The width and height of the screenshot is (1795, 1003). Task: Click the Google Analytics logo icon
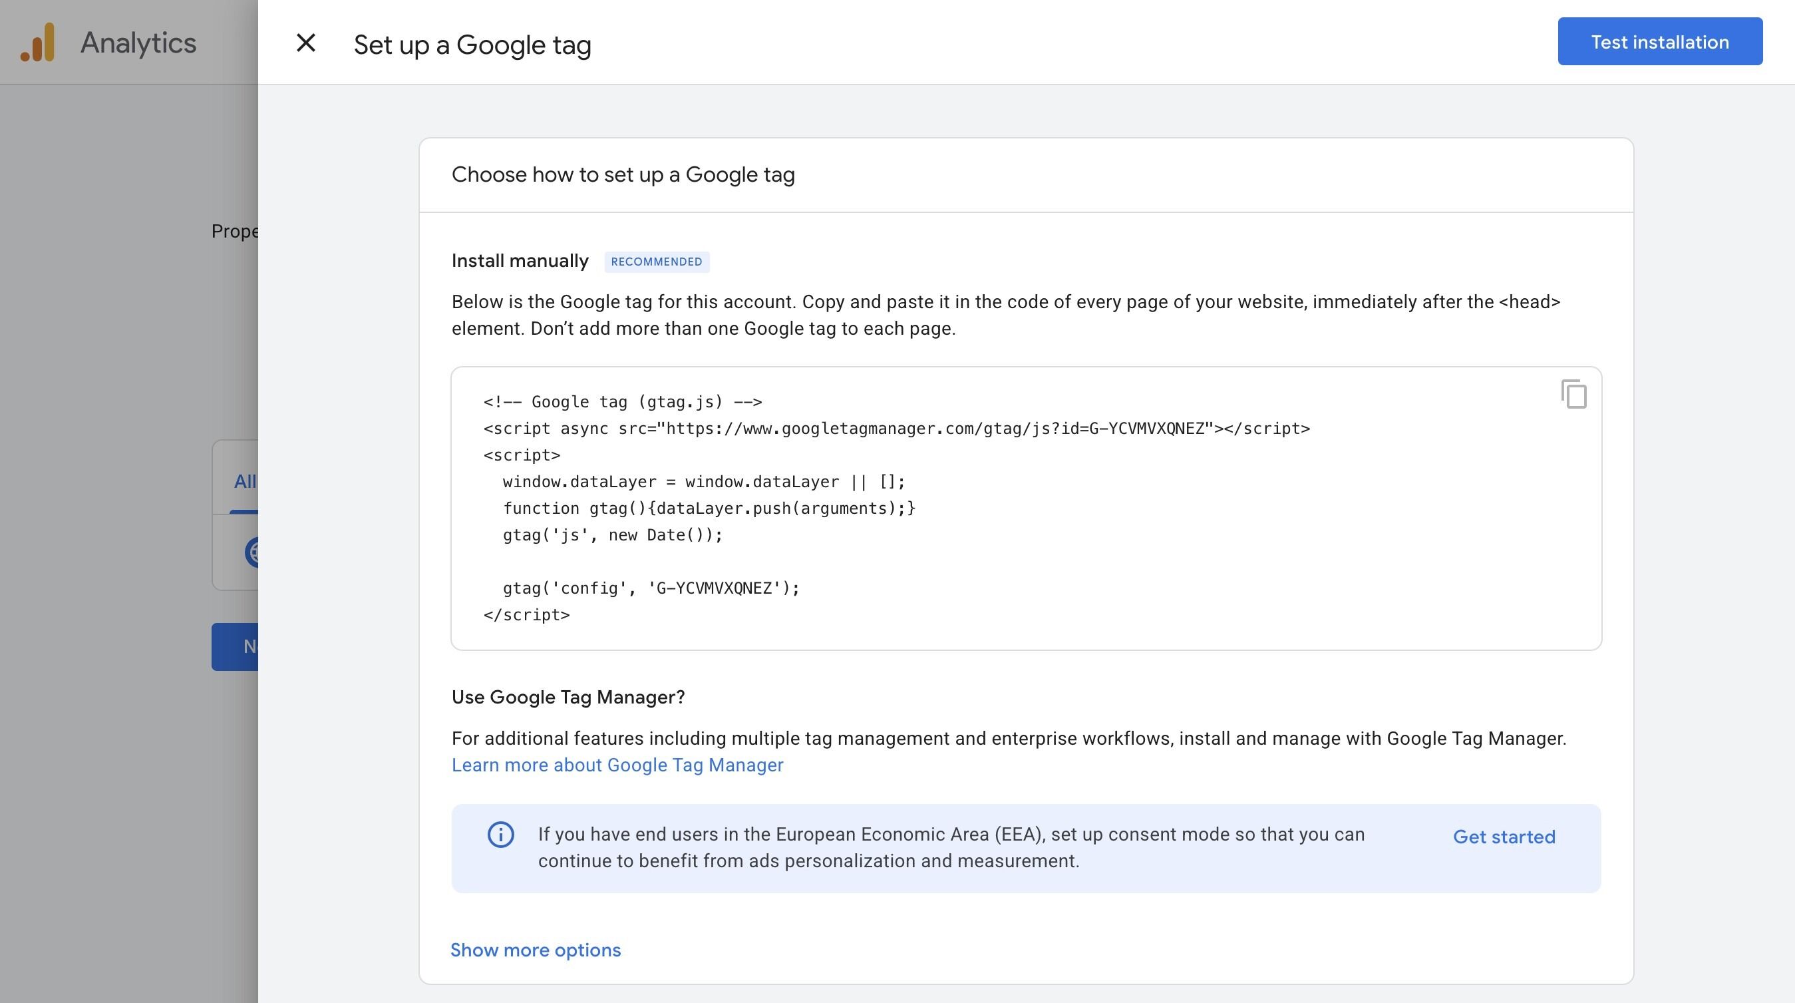tap(38, 43)
